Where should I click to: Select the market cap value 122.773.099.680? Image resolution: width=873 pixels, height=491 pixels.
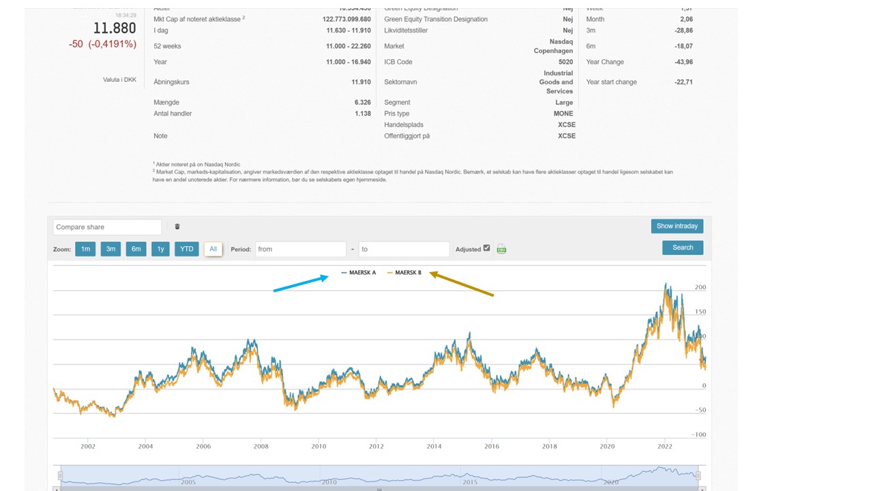(x=346, y=19)
